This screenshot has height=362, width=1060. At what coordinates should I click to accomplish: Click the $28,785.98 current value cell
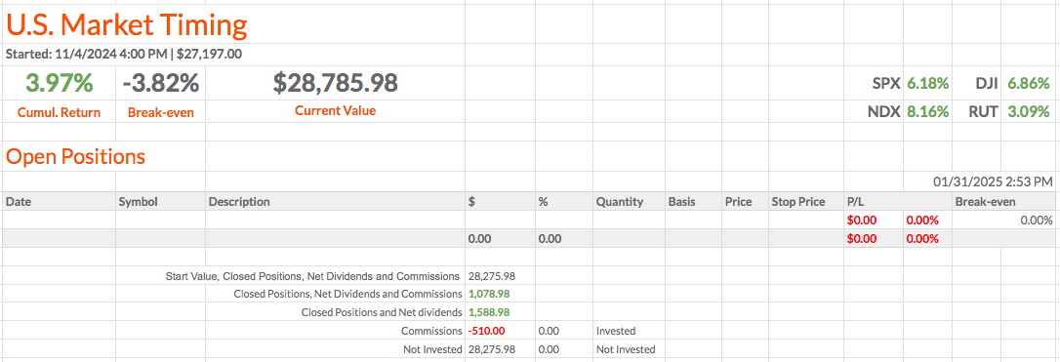tap(336, 83)
